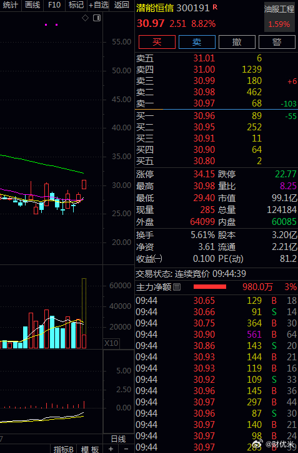Click the 内盘 value 60085
Image resolution: width=298 pixels, height=453 pixels.
pyautogui.click(x=284, y=222)
